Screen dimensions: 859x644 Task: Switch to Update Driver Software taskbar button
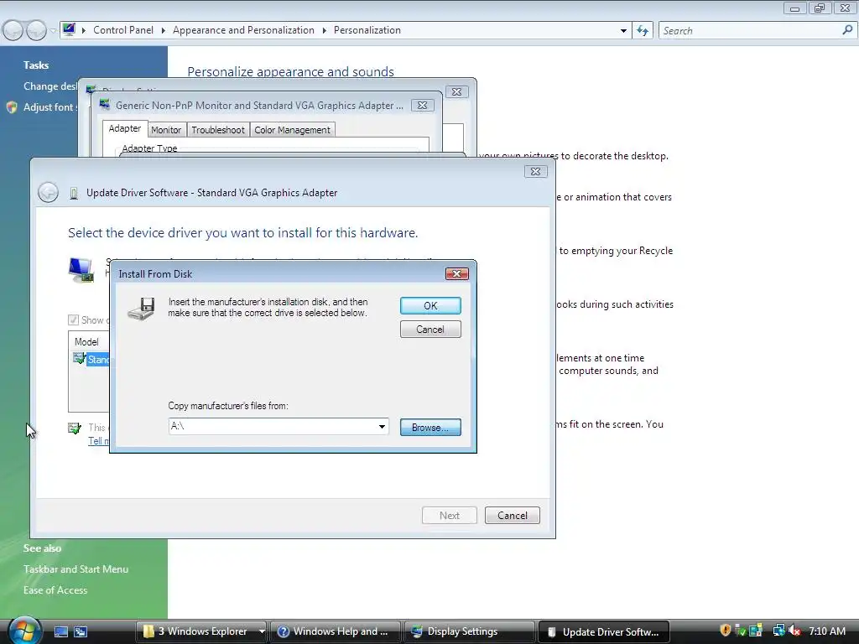tap(604, 631)
